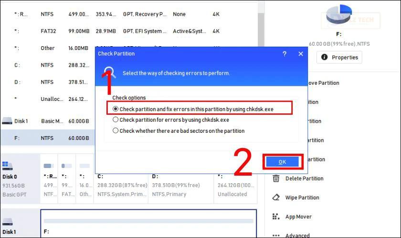
Task: Open App Mover from the side panel
Action: [298, 217]
